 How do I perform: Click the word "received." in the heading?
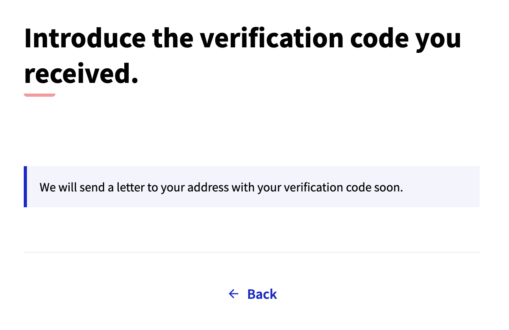pos(81,73)
